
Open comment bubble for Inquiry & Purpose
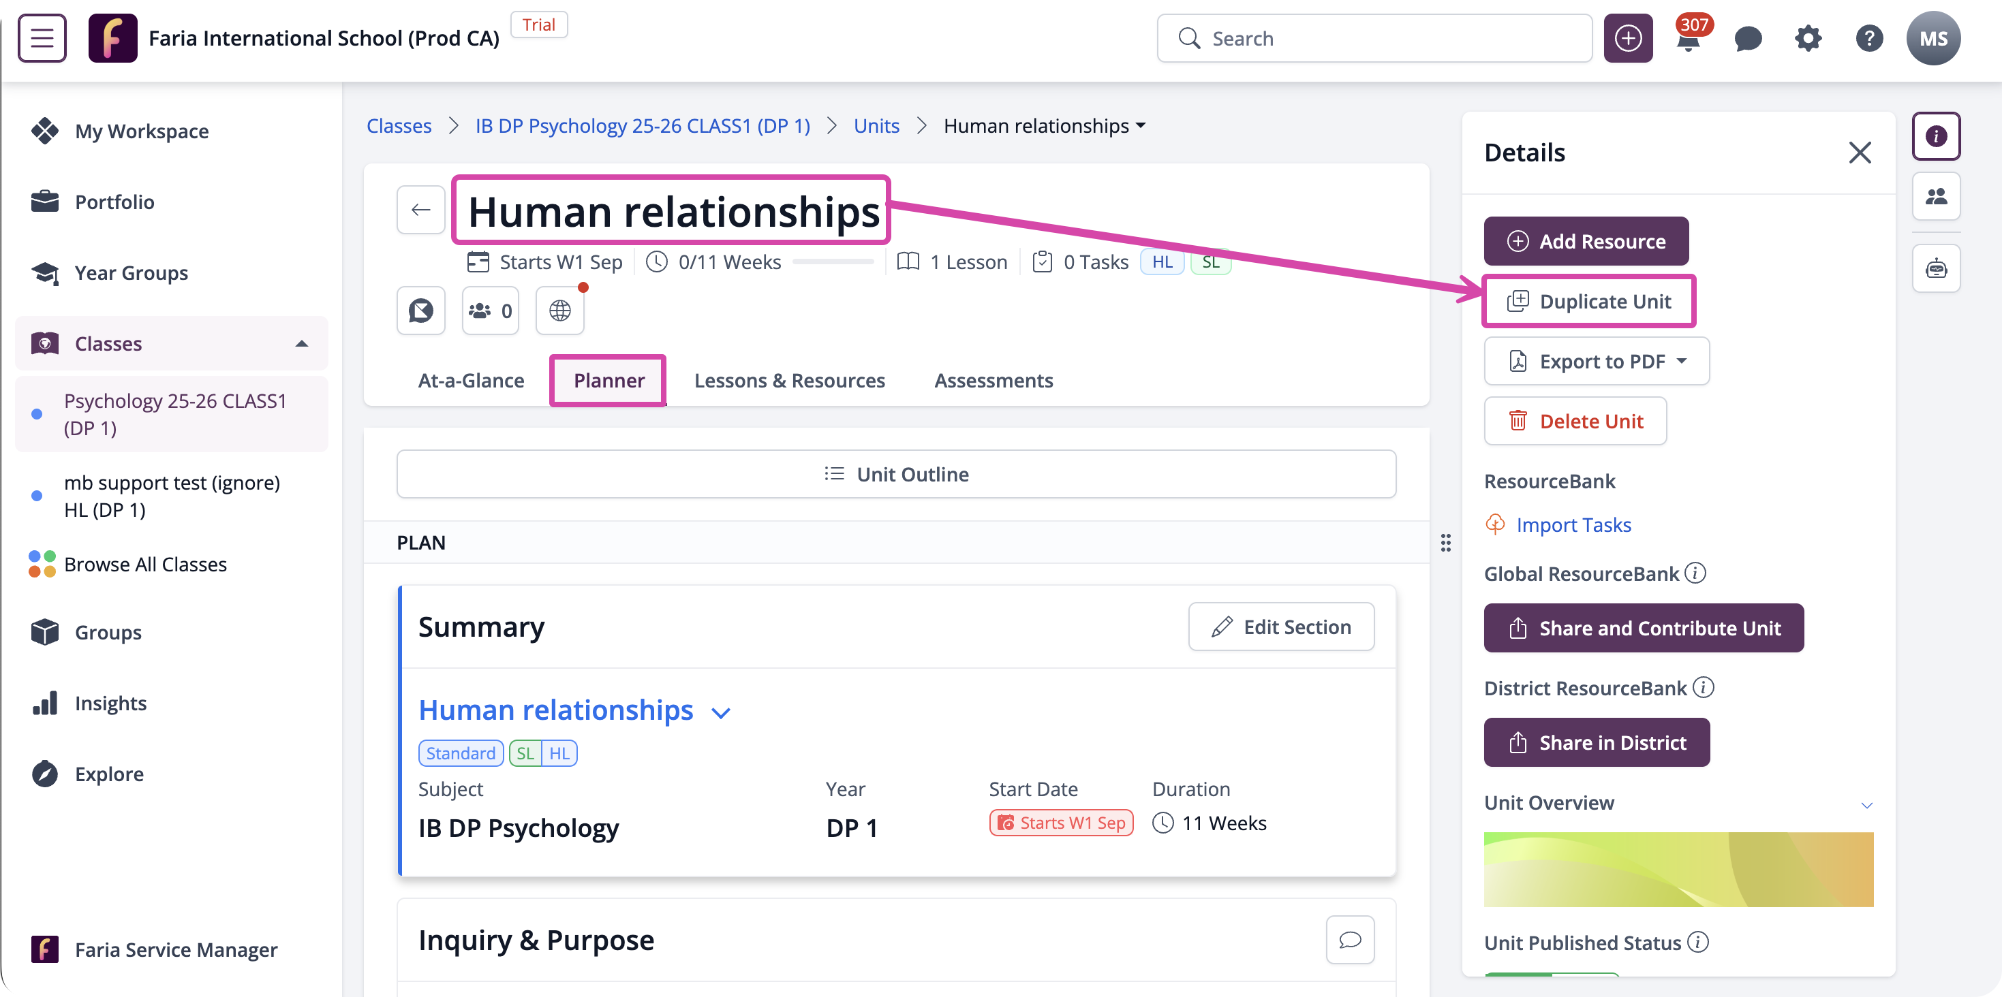[x=1350, y=940]
